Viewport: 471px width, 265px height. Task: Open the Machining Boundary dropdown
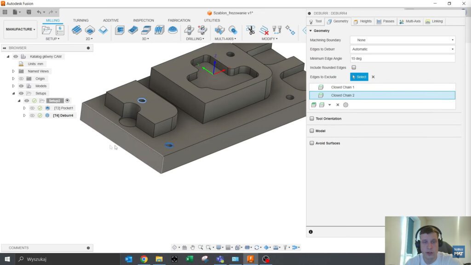(x=402, y=40)
